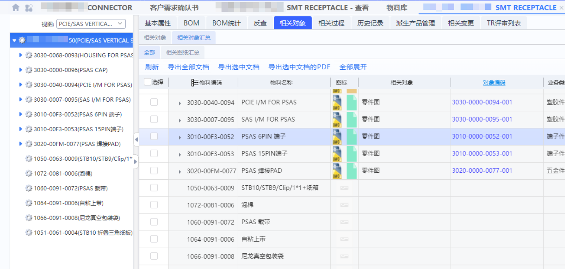Click the gear icon of tree node 1072-0081-0006(泡棉)

pyautogui.click(x=29, y=173)
